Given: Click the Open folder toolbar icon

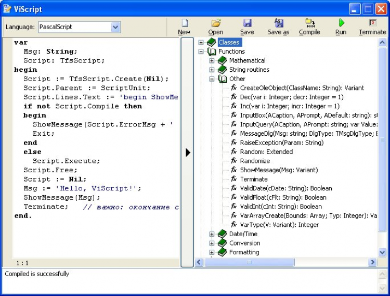Looking at the screenshot, I should coord(216,23).
